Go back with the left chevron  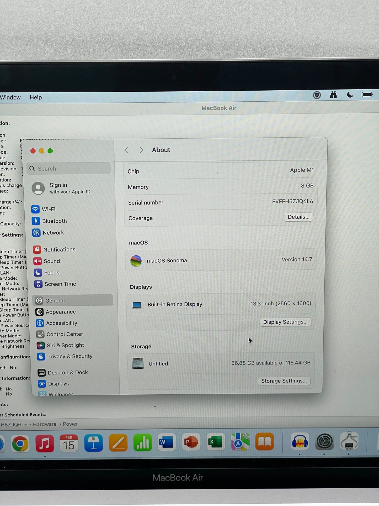coord(126,150)
